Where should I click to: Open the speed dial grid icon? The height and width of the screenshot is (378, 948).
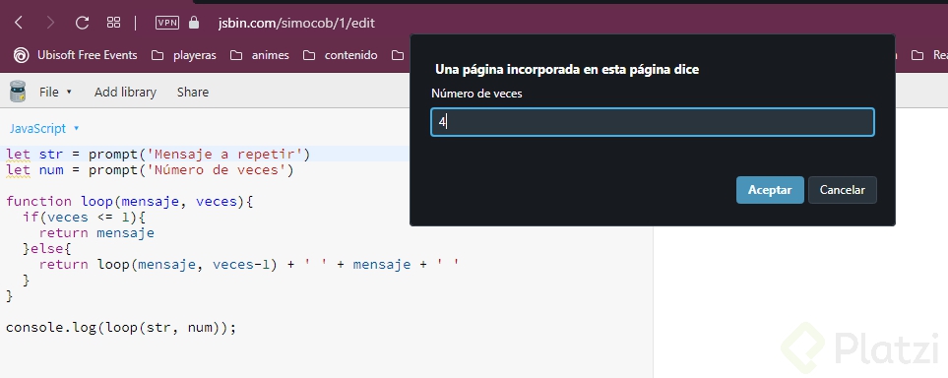coord(113,23)
